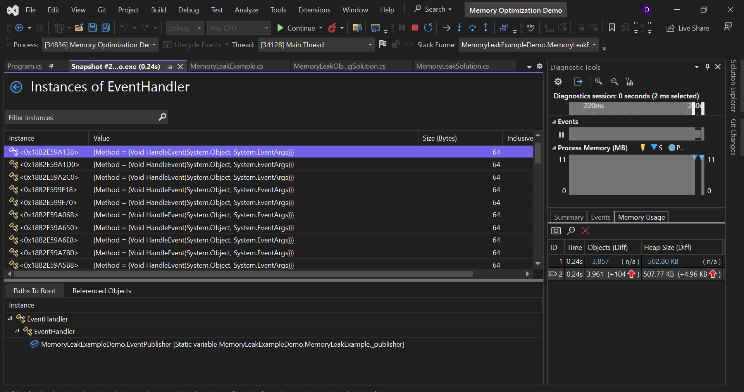This screenshot has width=744, height=392.
Task: Select the Step Into debugging icon
Action: click(x=459, y=28)
